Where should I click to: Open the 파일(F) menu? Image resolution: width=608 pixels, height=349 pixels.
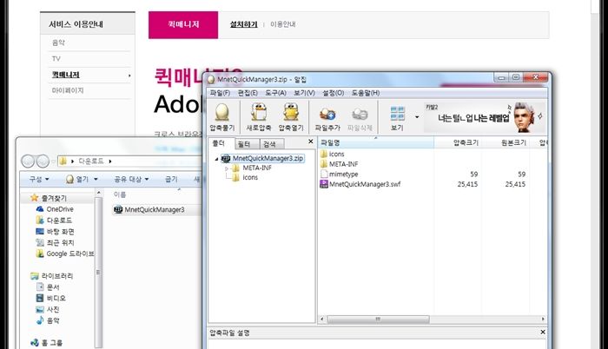[x=220, y=93]
